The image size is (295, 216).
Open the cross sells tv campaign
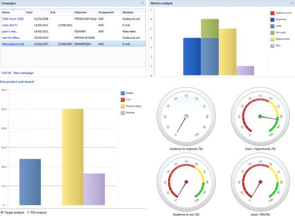pyautogui.click(x=9, y=25)
